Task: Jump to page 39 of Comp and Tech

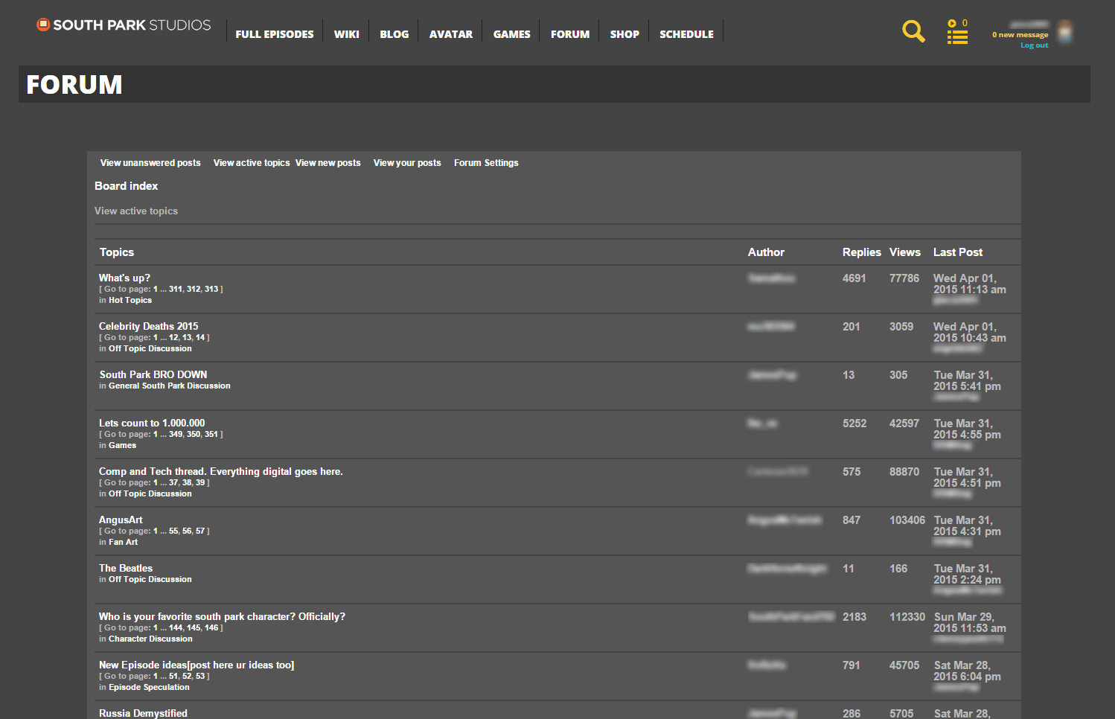Action: pos(200,482)
